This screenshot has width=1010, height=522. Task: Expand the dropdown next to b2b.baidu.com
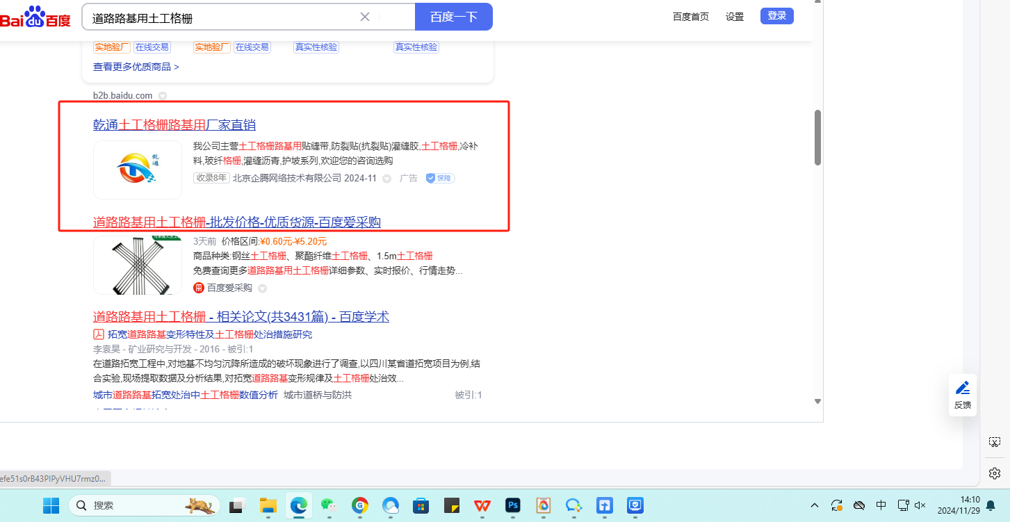[162, 95]
